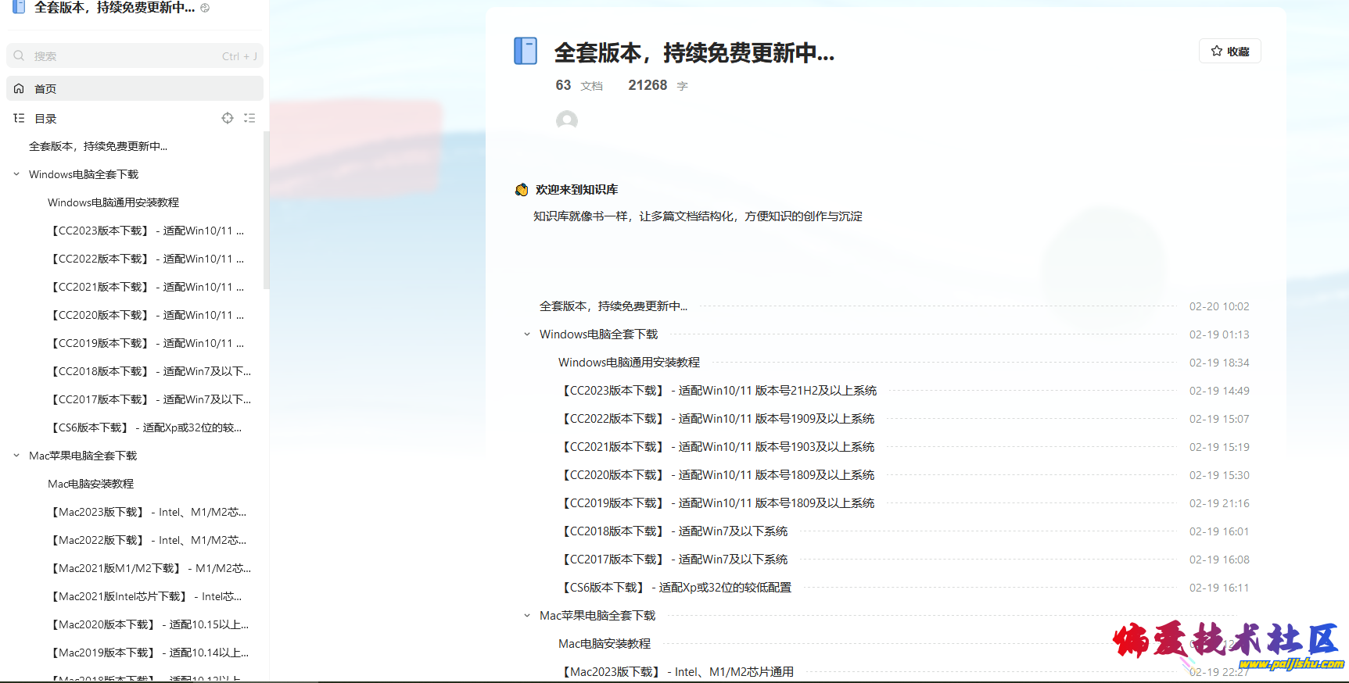
Task: Click the author avatar under document count
Action: [x=566, y=120]
